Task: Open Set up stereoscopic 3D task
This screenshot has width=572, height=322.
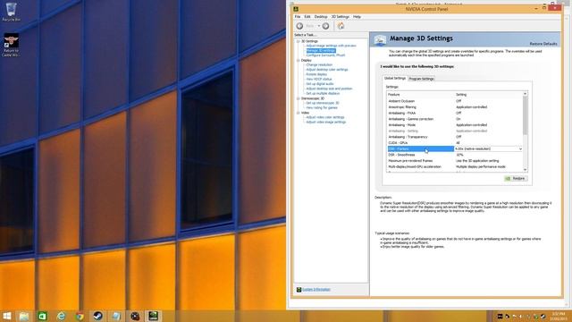Action: 323,103
